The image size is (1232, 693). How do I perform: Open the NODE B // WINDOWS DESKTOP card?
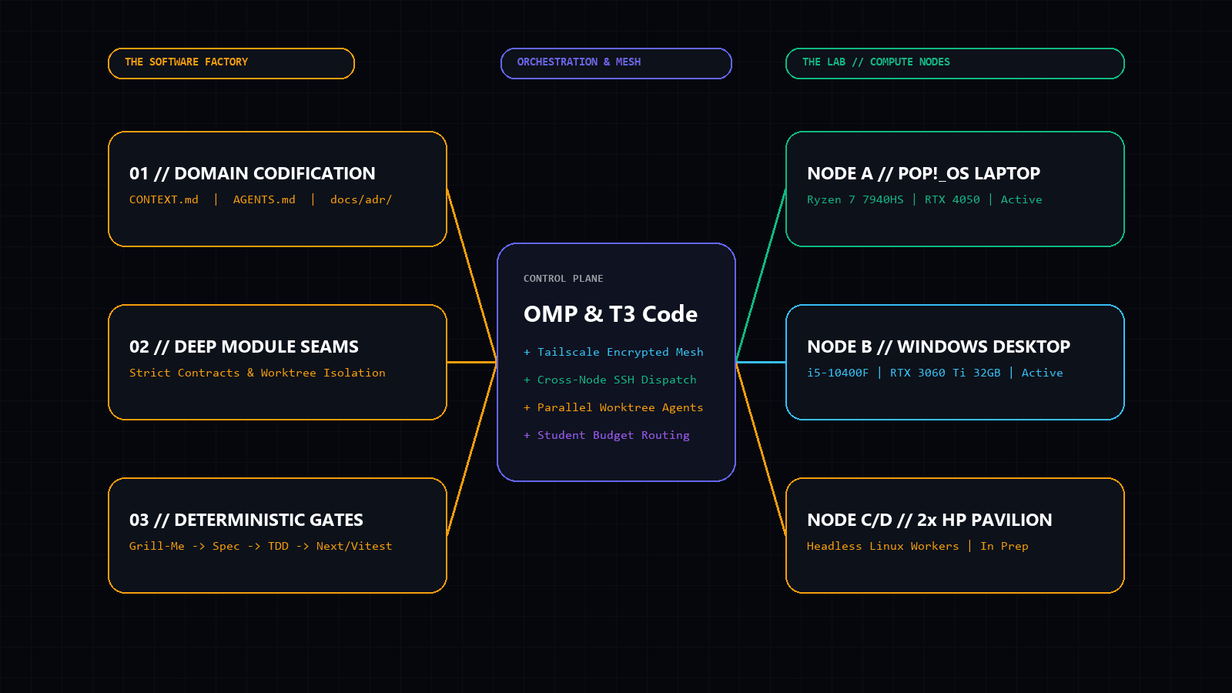[x=955, y=362]
